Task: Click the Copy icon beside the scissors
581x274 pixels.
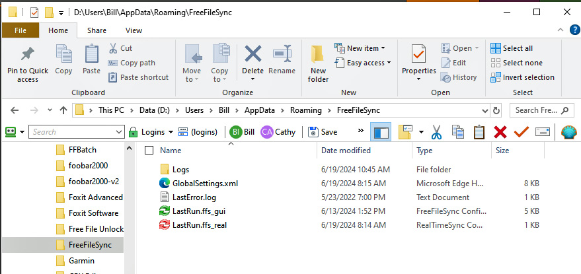Action: pos(458,132)
